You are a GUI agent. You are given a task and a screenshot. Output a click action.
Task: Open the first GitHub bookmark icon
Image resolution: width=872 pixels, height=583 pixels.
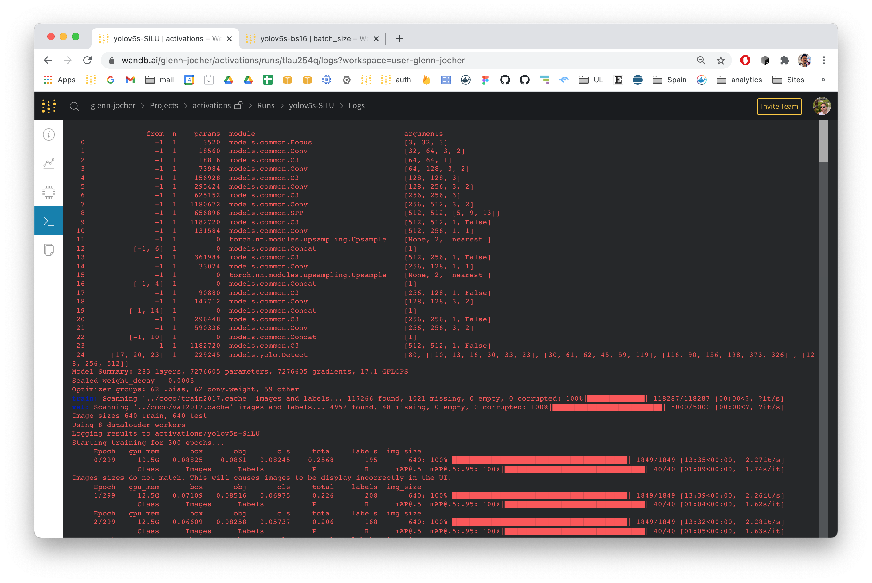[x=505, y=80]
